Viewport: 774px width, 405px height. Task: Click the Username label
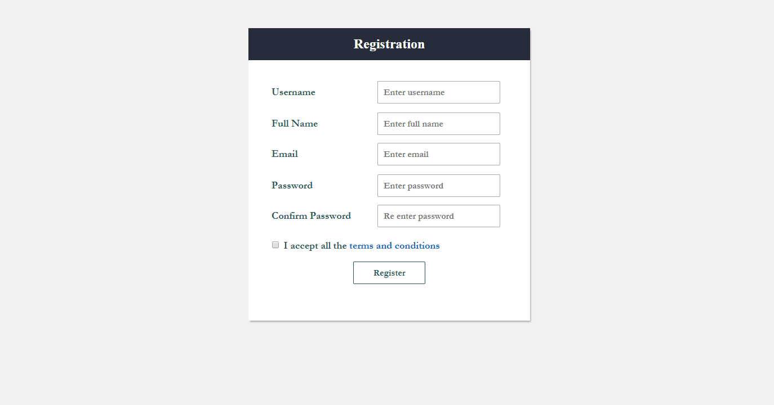click(x=293, y=92)
